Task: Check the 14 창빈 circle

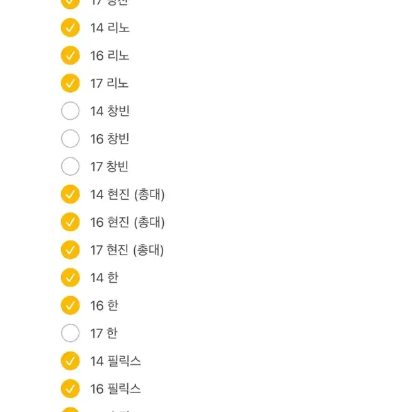Action: coord(70,111)
